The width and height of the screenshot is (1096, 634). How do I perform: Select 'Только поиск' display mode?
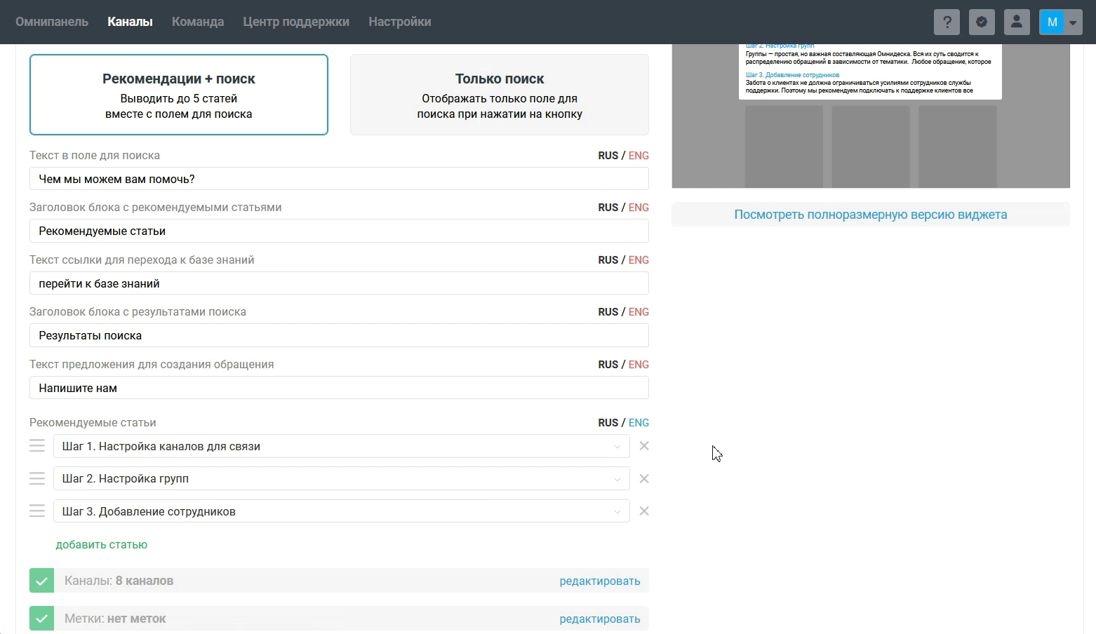pyautogui.click(x=499, y=95)
